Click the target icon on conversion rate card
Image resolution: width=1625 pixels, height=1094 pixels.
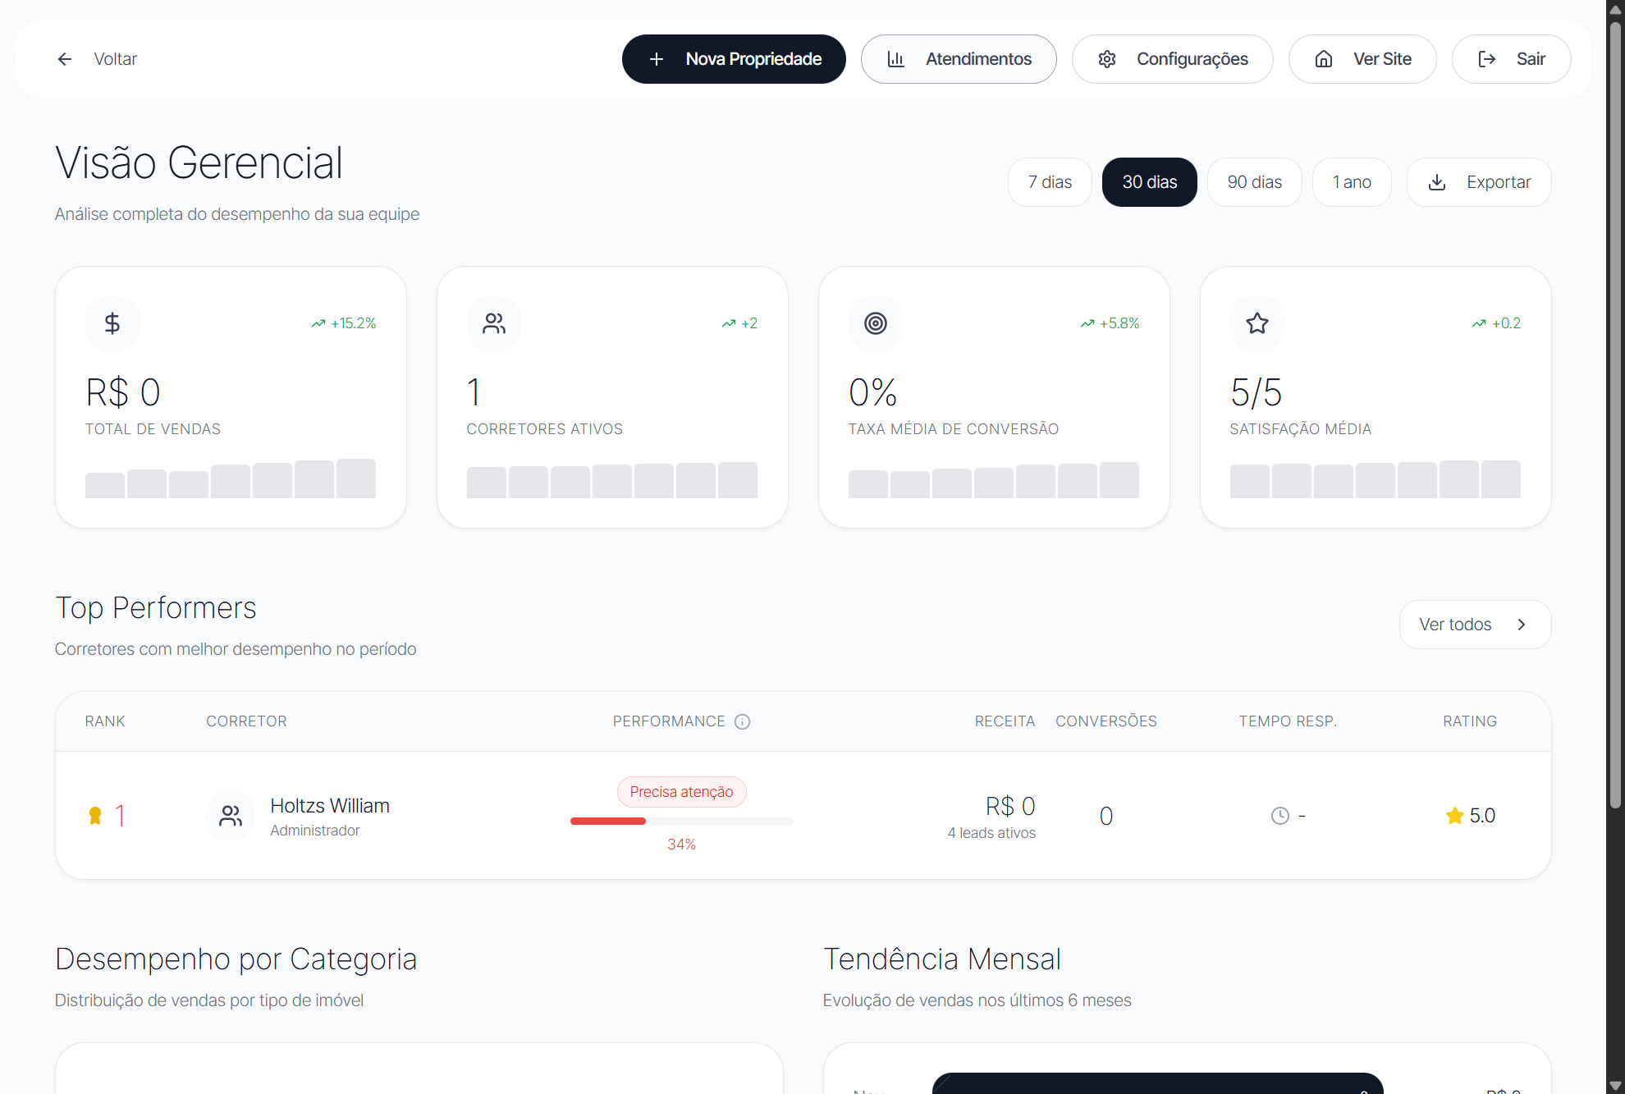[875, 323]
